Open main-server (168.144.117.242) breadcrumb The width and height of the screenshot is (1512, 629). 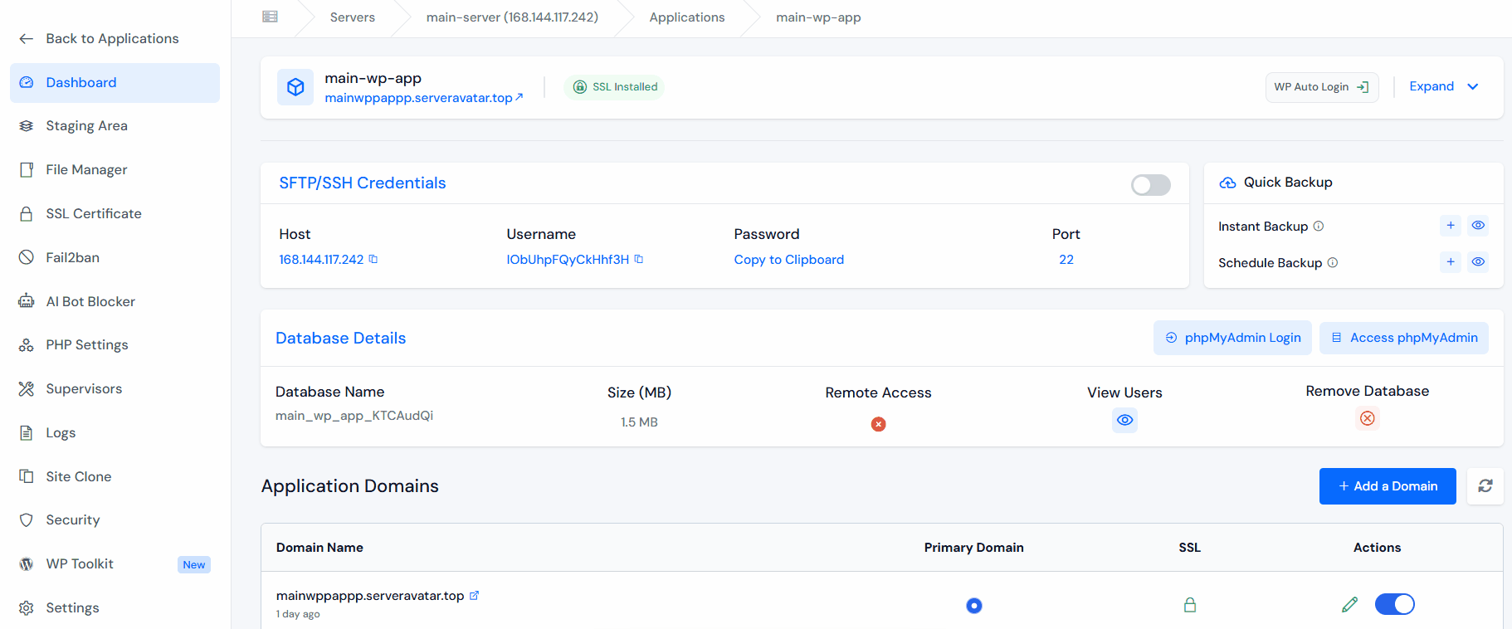(512, 17)
